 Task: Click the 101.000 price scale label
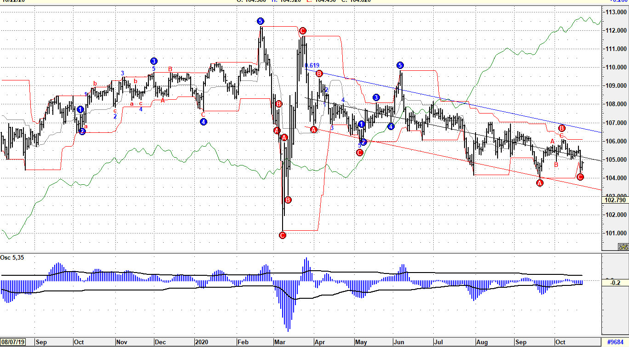pos(617,233)
